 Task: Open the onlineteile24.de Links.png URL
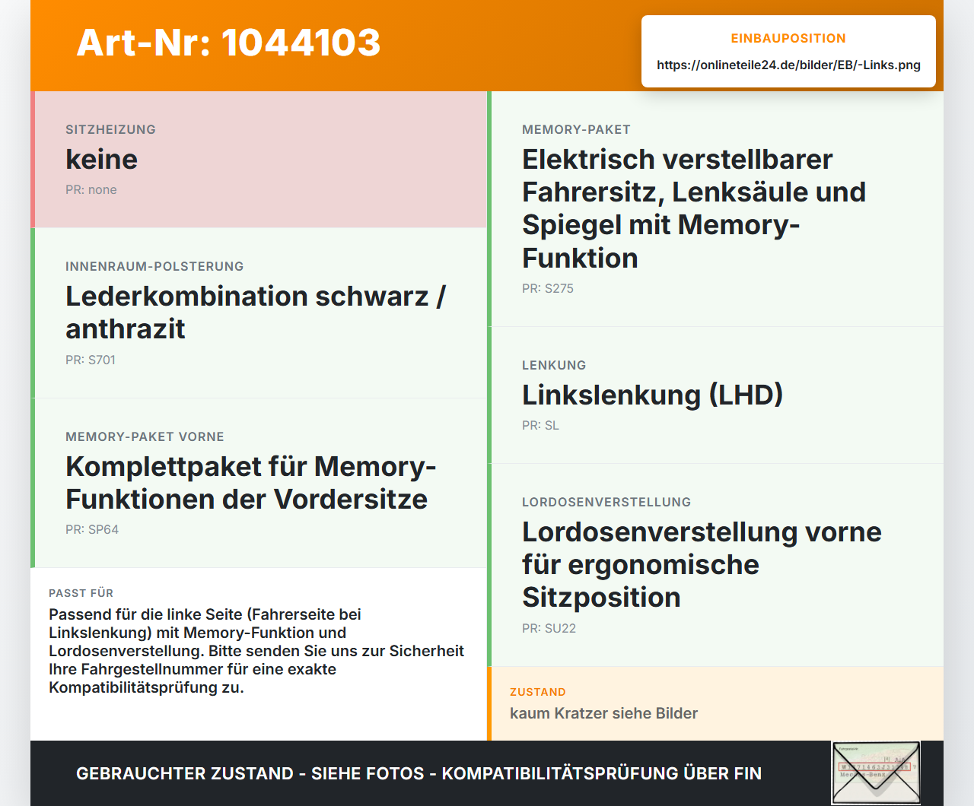coord(788,65)
